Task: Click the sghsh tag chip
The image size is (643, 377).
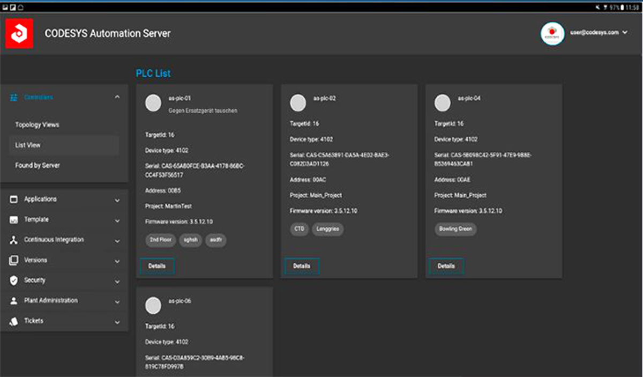Action: click(x=190, y=240)
